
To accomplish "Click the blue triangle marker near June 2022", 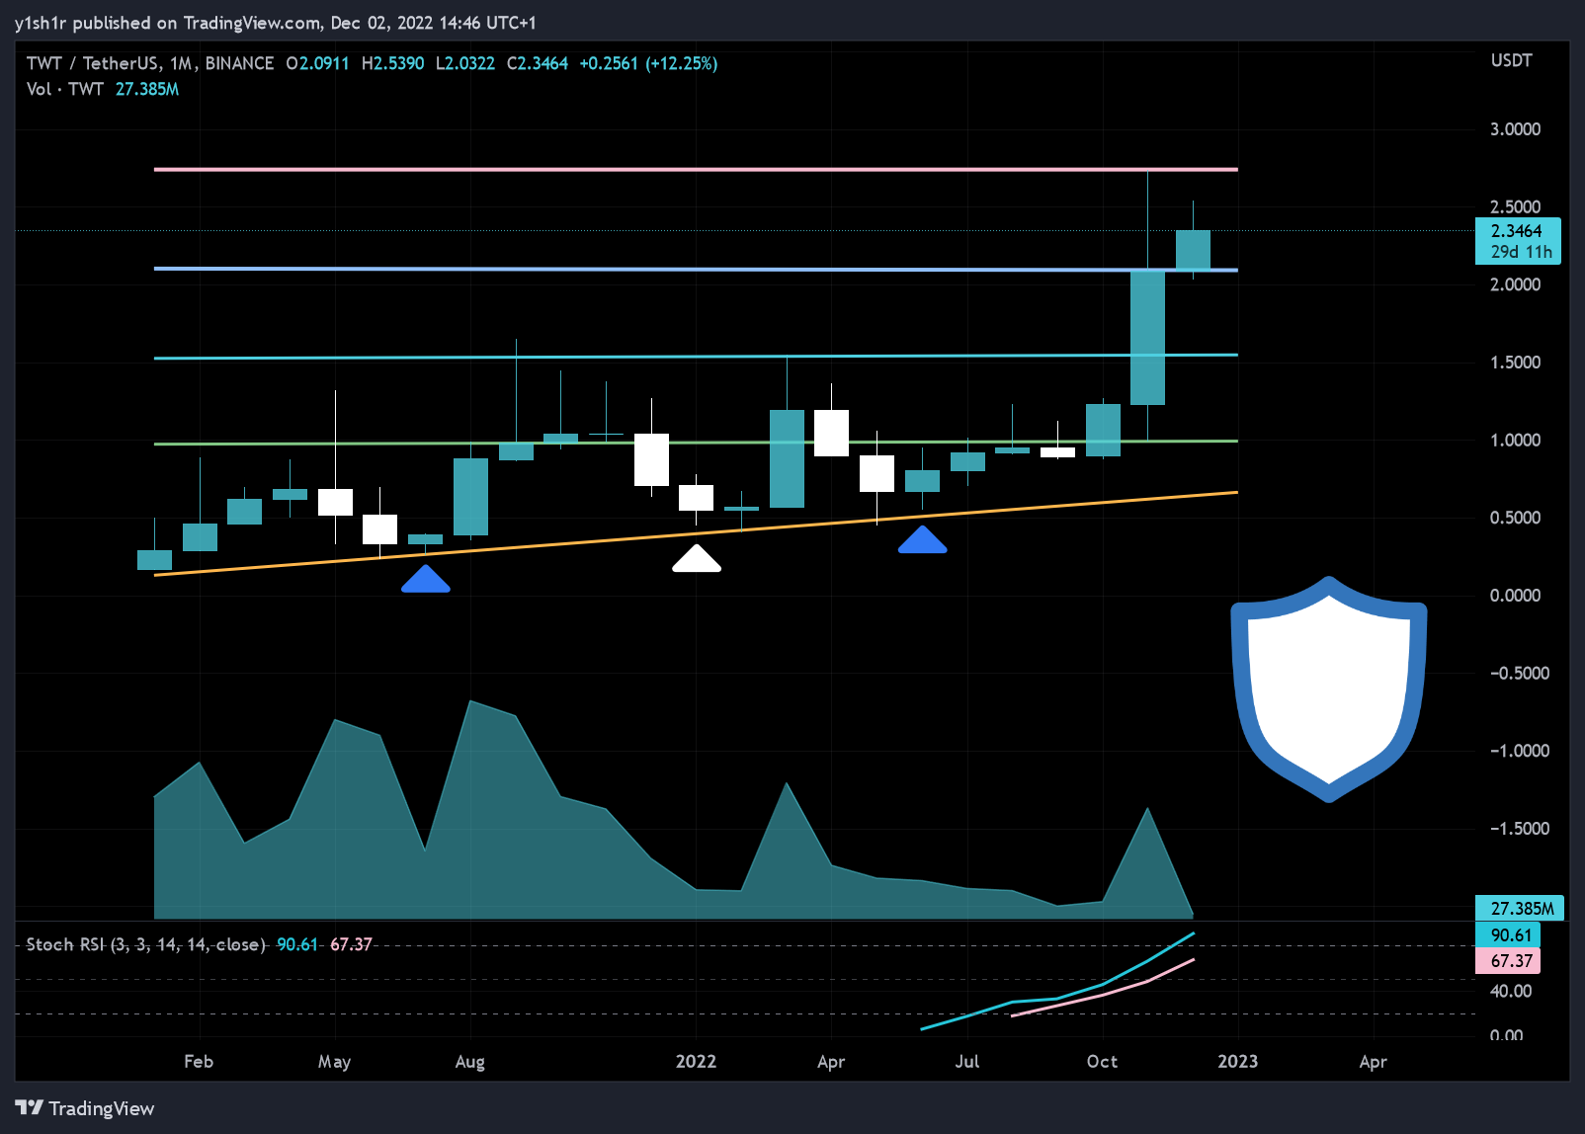I will point(922,539).
